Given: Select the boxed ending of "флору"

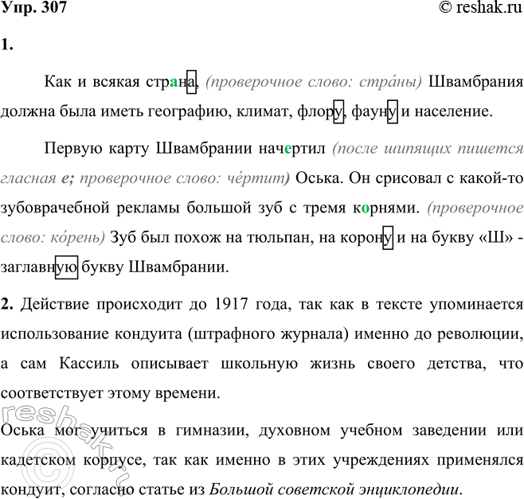Looking at the screenshot, I should [338, 111].
